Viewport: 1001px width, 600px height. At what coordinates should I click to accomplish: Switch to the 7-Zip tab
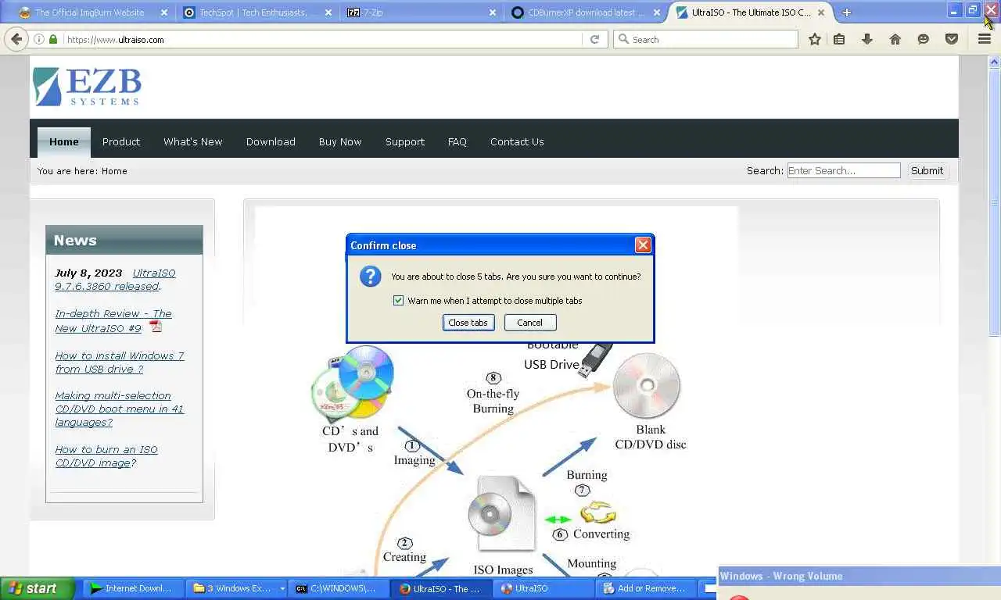click(418, 12)
